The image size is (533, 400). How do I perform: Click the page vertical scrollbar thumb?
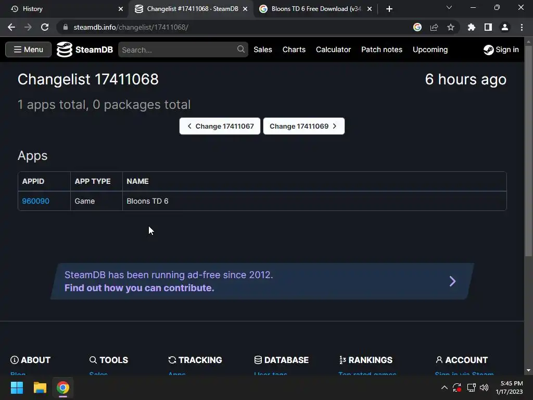click(x=528, y=151)
